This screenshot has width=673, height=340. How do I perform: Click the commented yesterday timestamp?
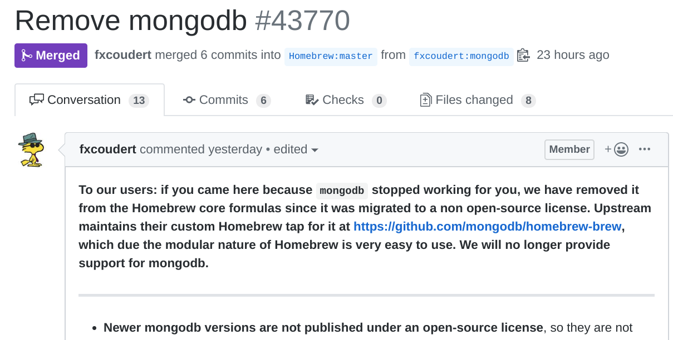pyautogui.click(x=201, y=149)
